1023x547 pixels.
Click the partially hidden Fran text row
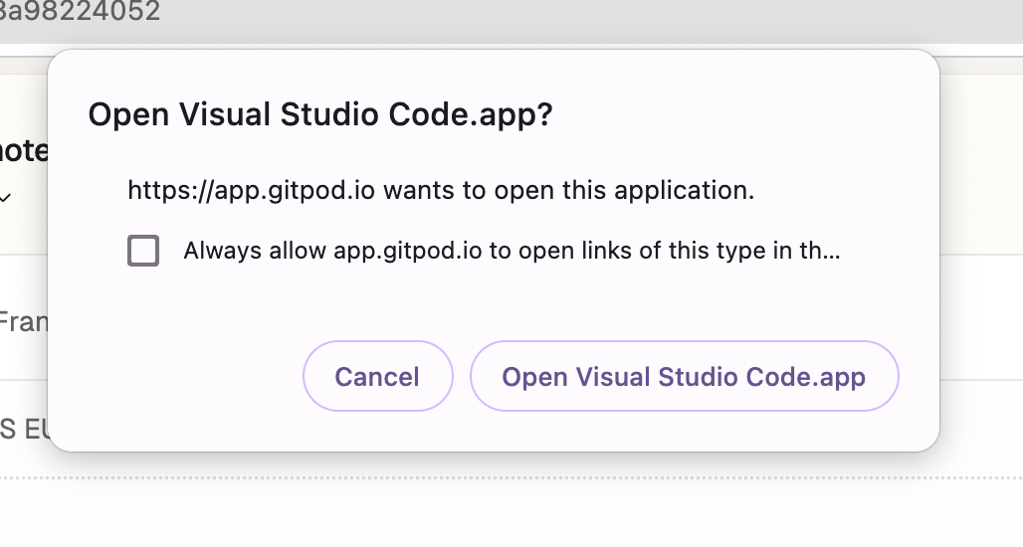[x=24, y=322]
